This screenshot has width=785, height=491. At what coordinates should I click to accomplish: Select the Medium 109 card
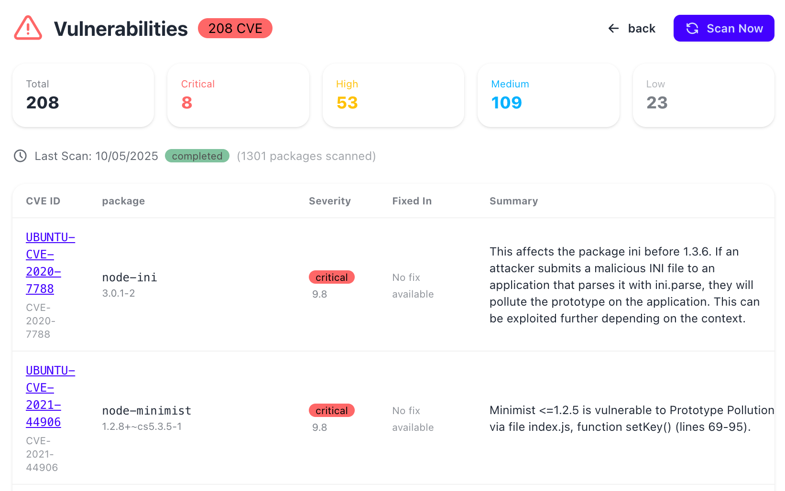548,96
